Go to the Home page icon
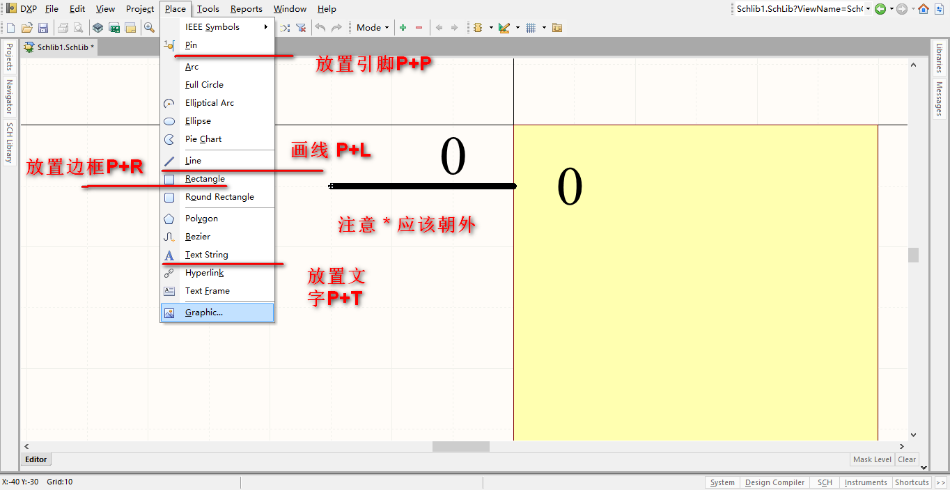The width and height of the screenshot is (950, 490). 923,9
